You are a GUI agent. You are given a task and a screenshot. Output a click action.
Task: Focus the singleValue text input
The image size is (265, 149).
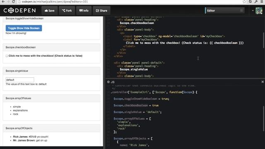point(20,80)
